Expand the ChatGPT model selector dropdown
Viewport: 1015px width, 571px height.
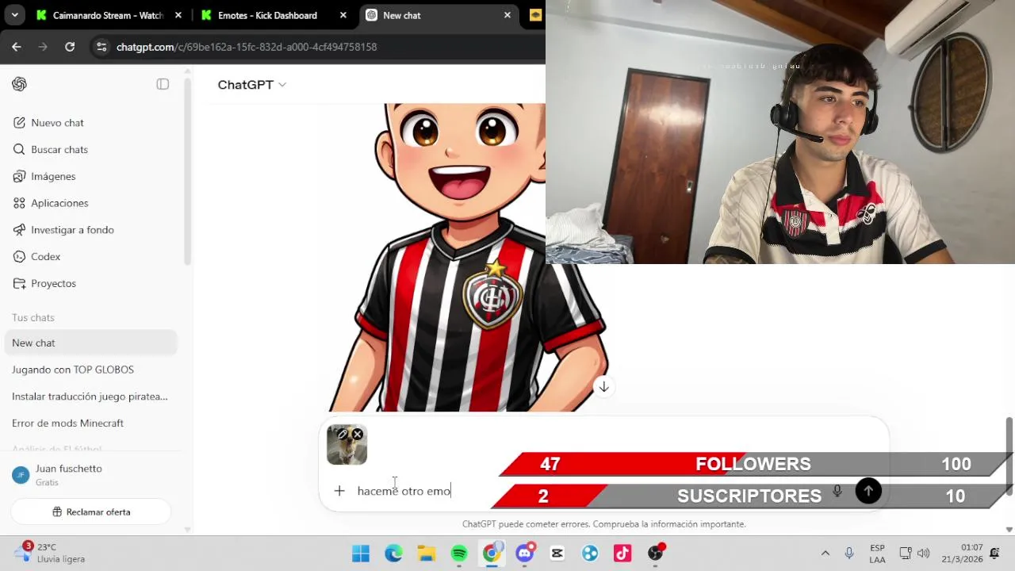click(252, 85)
